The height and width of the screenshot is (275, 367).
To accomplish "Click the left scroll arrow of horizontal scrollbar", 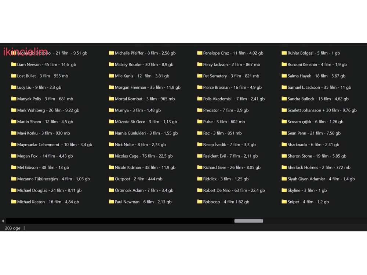I will coord(3,221).
